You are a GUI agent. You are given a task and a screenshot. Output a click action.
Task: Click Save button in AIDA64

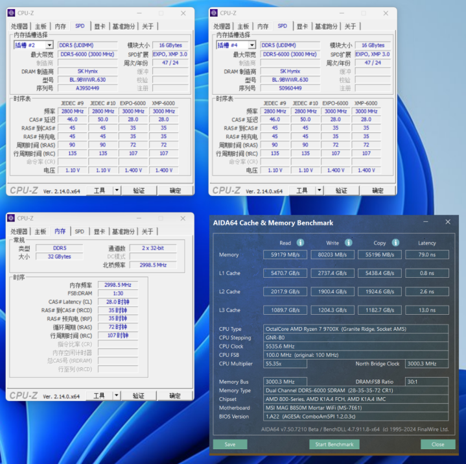pyautogui.click(x=230, y=445)
